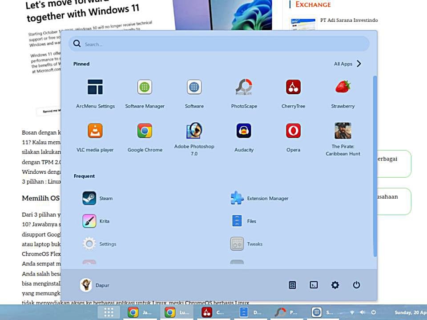The height and width of the screenshot is (320, 427).
Task: Switch to the Software 'S...' taskbar window
Action: 324,312
